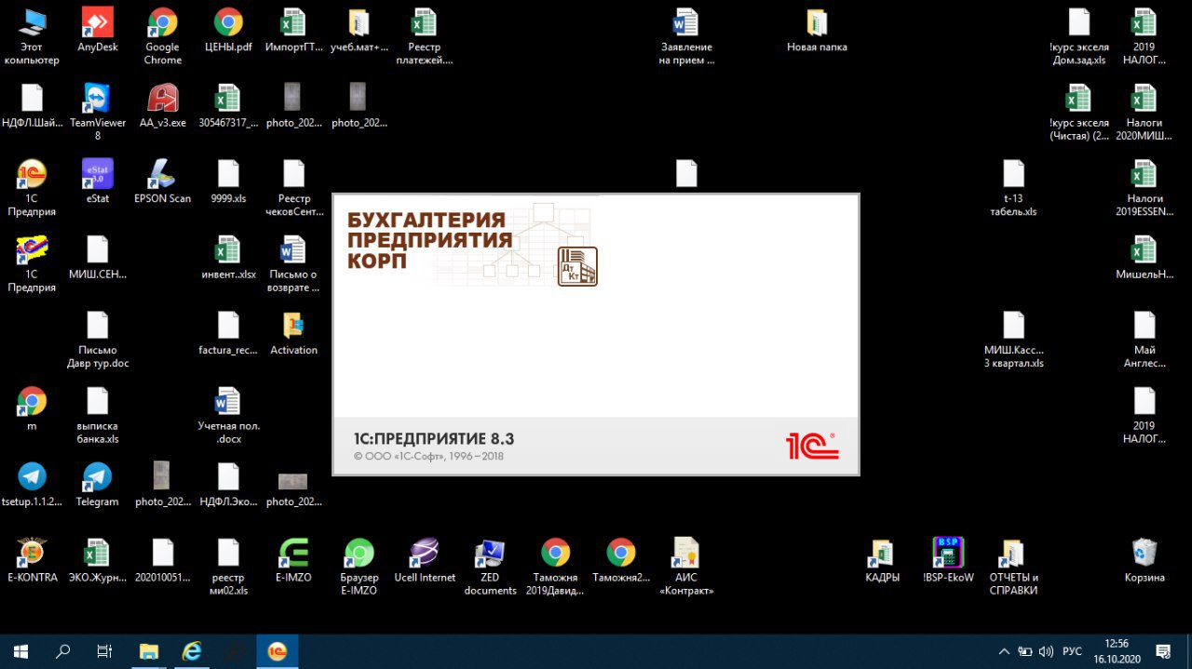Open the КАДРЫ folder shortcut
Image resolution: width=1192 pixels, height=669 pixels.
[882, 560]
